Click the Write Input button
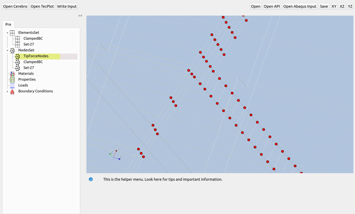The height and width of the screenshot is (214, 355). pos(67,6)
